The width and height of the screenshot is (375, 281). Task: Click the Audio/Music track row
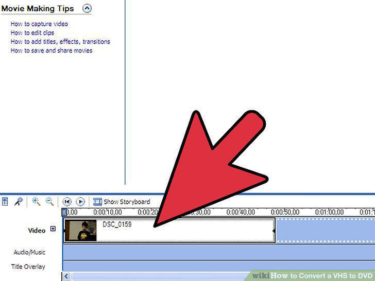click(218, 252)
